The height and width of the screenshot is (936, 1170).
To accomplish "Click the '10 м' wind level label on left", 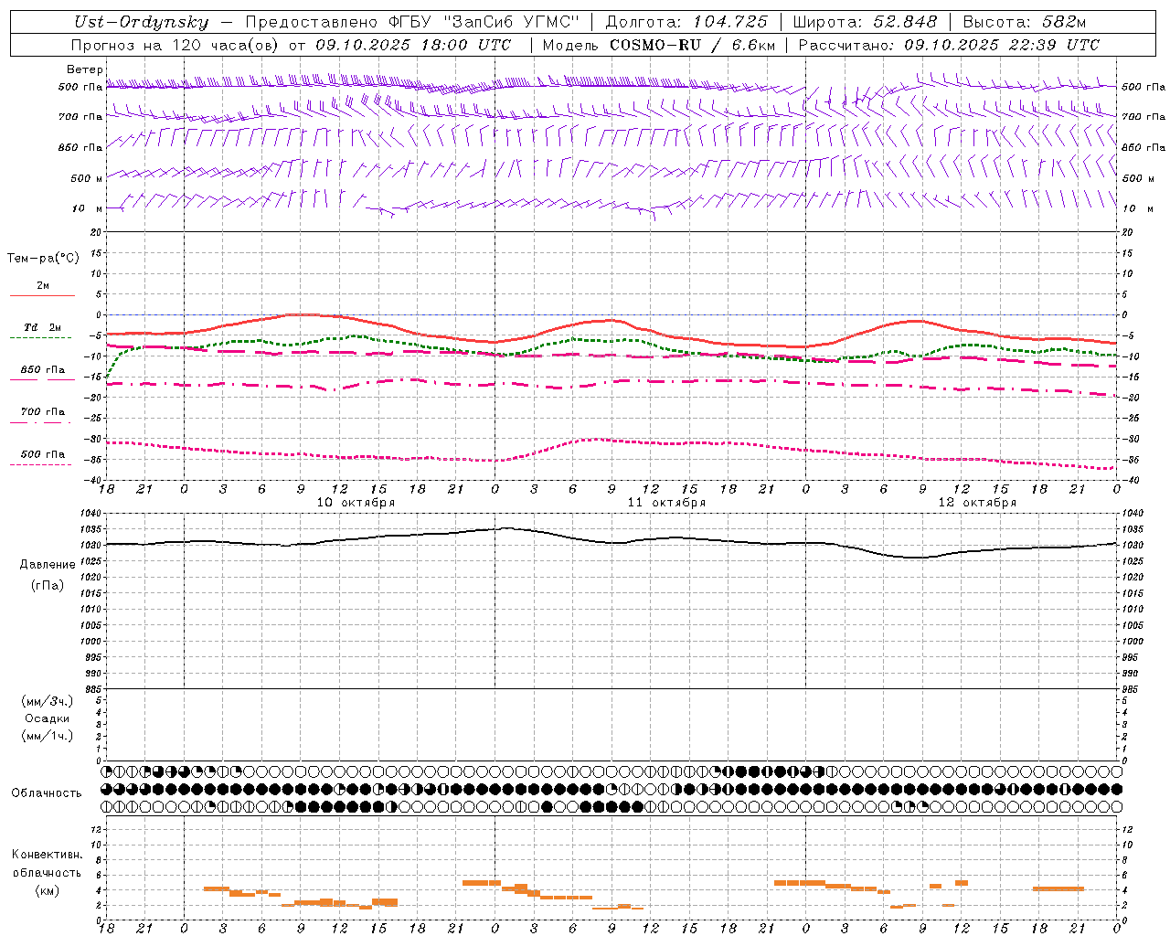I will tap(85, 208).
